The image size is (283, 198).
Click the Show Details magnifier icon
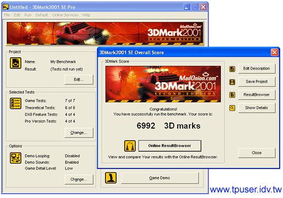[232, 108]
